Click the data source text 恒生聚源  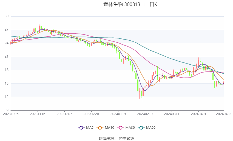point(126,138)
